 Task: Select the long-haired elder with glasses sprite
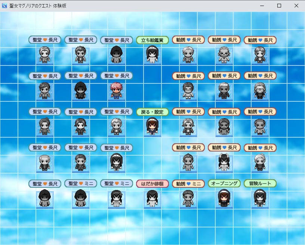pos(260,91)
